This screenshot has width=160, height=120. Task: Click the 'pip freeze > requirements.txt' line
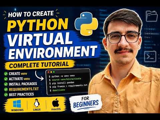pyautogui.click(x=69, y=86)
